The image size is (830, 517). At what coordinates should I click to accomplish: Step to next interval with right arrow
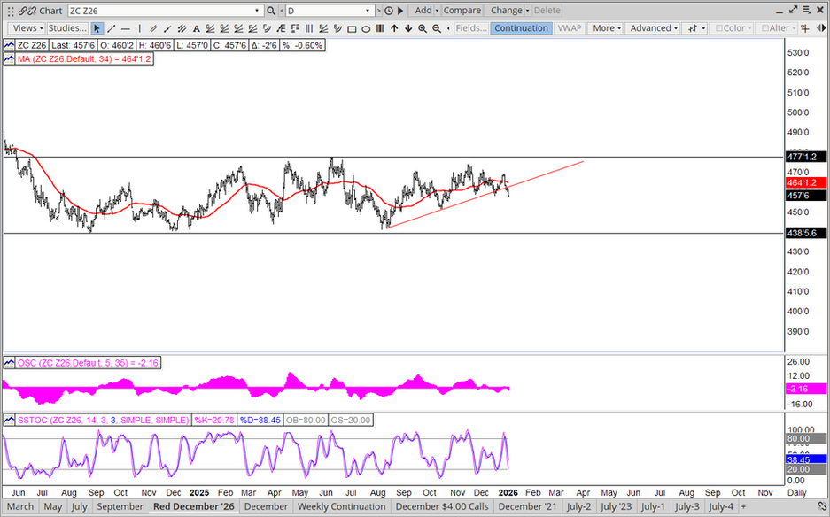click(x=378, y=11)
